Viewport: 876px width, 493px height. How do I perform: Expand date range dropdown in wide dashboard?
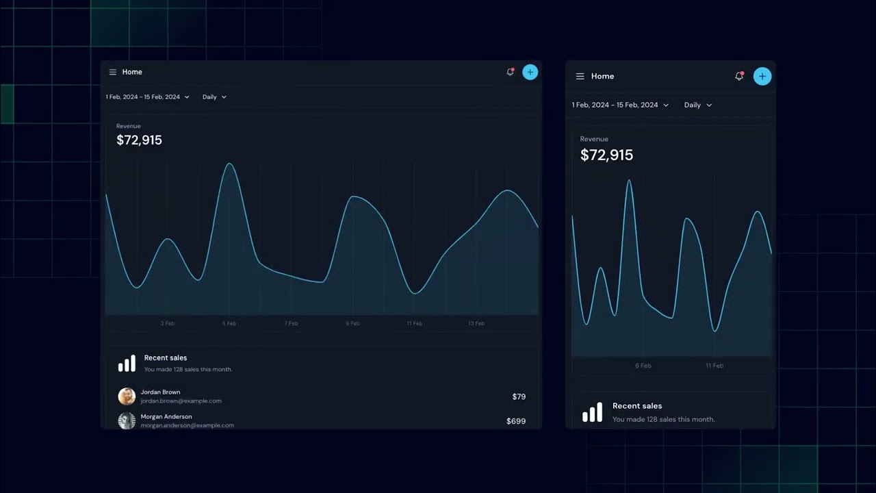[x=147, y=97]
